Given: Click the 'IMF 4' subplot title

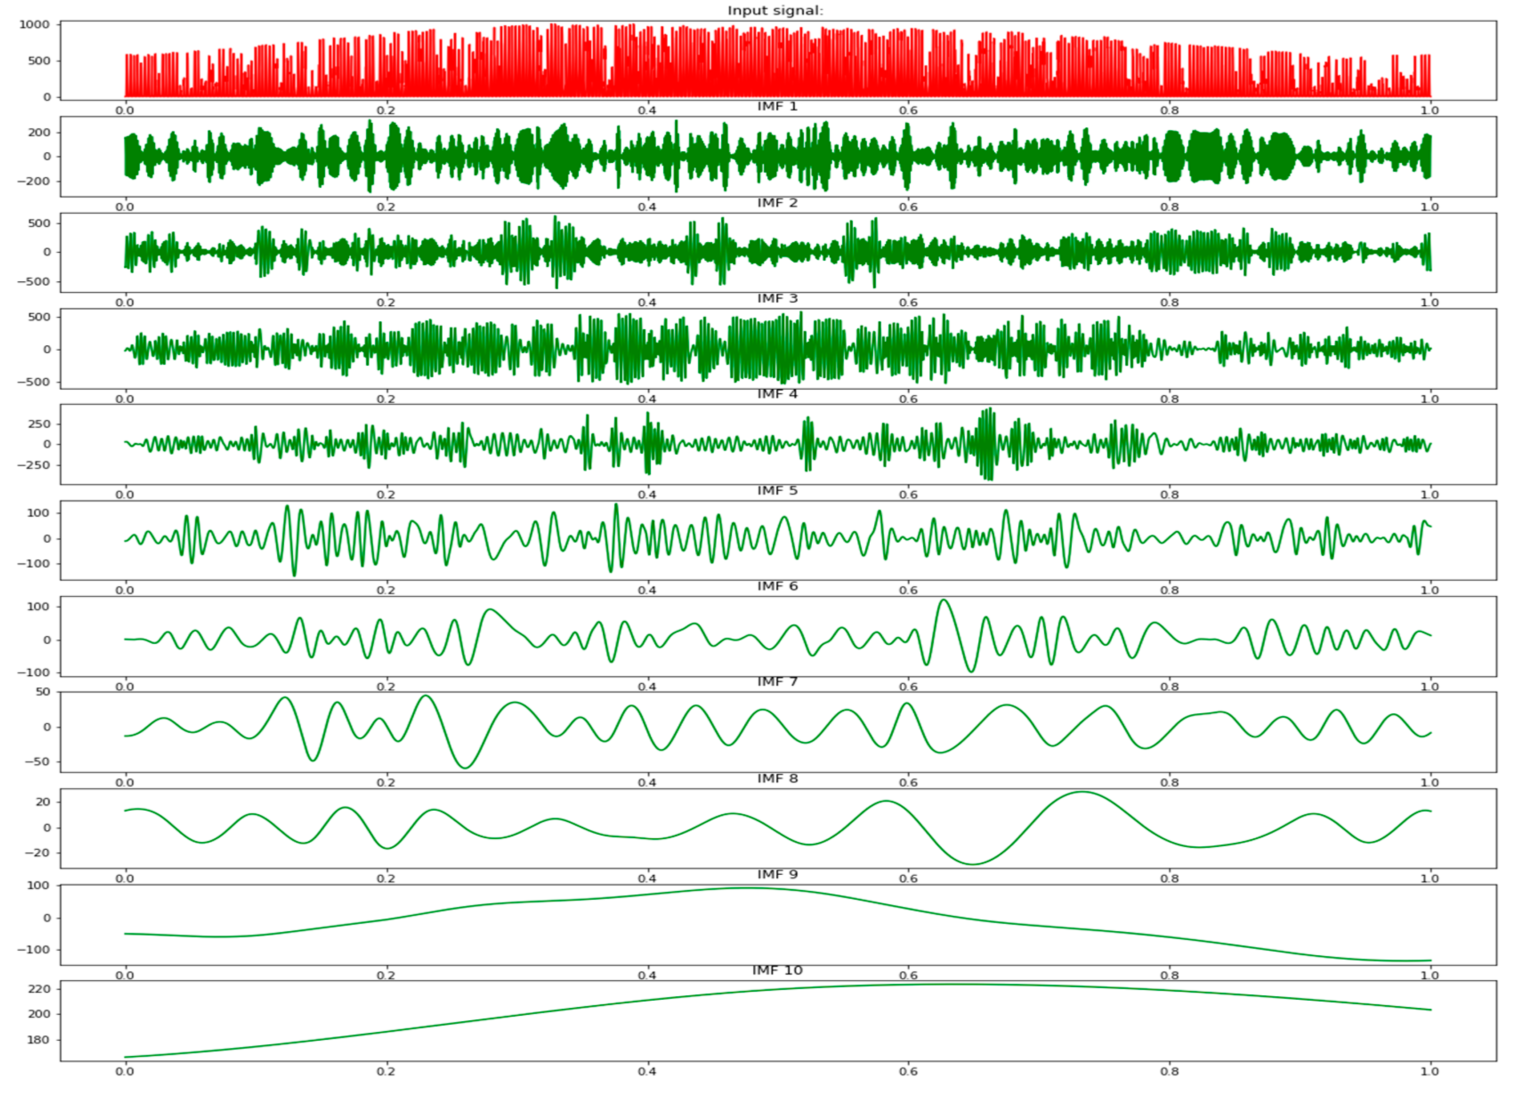Looking at the screenshot, I should [777, 394].
